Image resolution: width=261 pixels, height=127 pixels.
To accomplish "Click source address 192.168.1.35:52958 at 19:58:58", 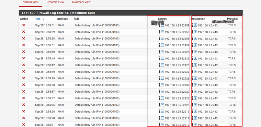I will click(177, 39).
